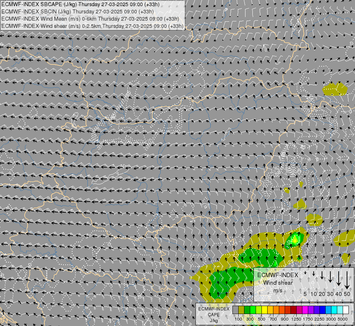The image size is (355, 326).
Task: Click the amber swatch before 700
Action: 271,310
